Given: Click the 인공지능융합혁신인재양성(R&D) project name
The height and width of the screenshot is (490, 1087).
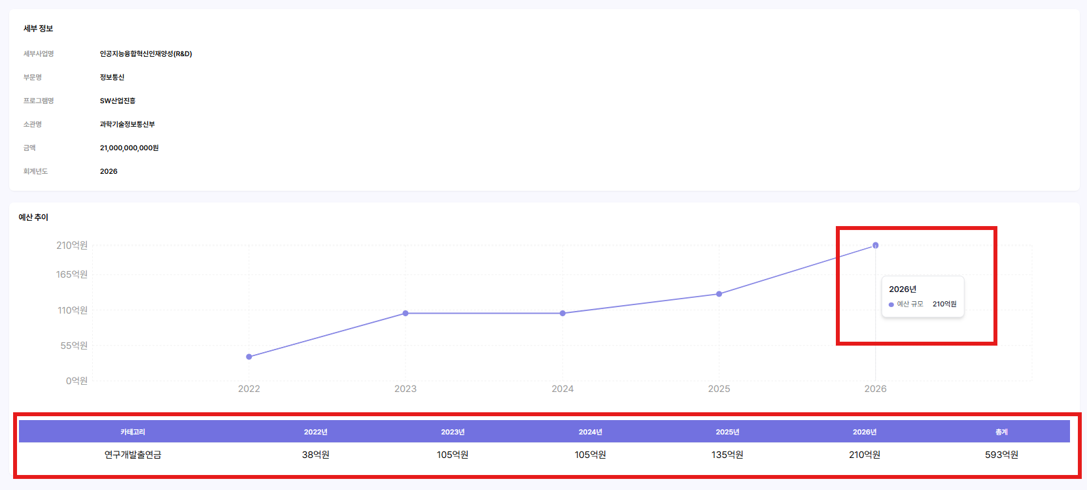Looking at the screenshot, I should [x=146, y=54].
